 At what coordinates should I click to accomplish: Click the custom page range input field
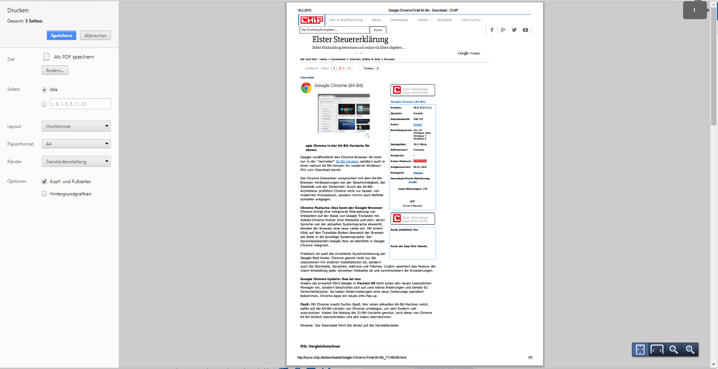pyautogui.click(x=80, y=104)
